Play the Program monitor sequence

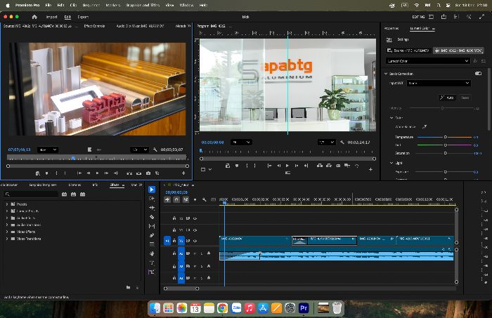[287, 166]
